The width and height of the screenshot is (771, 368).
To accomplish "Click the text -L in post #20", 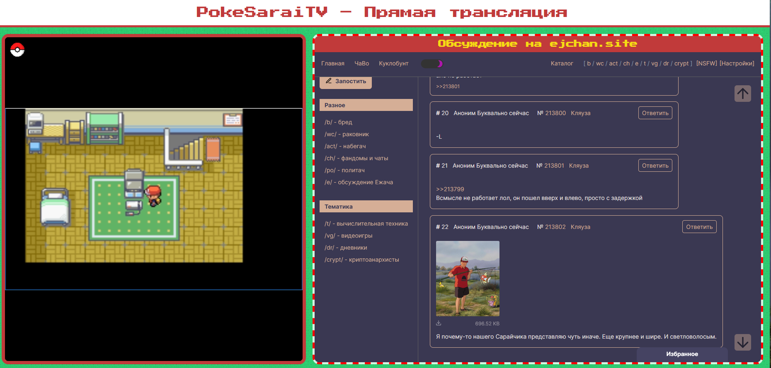I will pos(439,137).
